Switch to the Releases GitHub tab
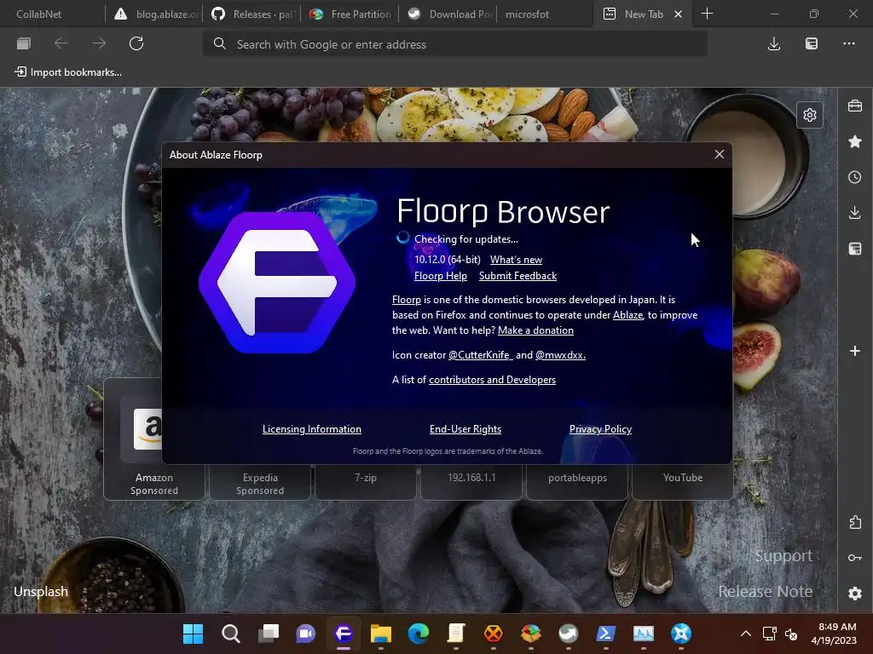This screenshot has width=873, height=654. tap(251, 14)
